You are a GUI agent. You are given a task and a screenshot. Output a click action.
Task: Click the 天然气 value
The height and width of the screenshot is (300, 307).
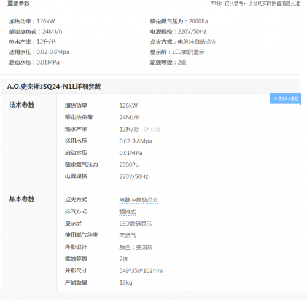click(128, 235)
